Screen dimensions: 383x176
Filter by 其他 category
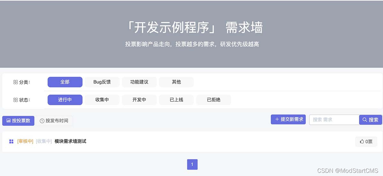(176, 82)
